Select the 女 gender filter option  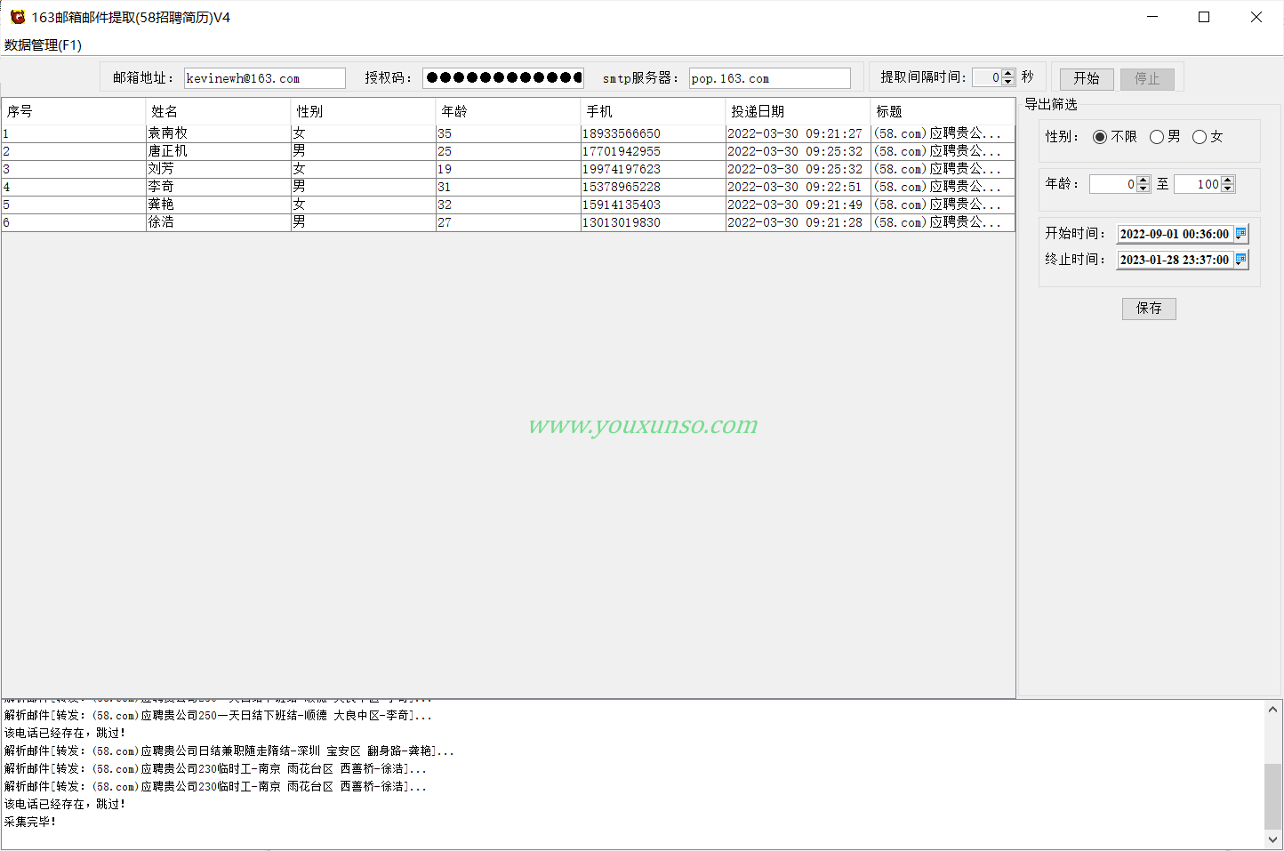1200,137
